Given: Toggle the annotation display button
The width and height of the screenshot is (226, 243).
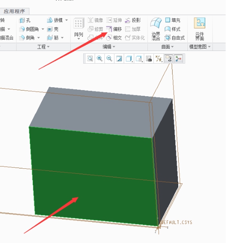Looking at the screenshot, I should pos(168,59).
